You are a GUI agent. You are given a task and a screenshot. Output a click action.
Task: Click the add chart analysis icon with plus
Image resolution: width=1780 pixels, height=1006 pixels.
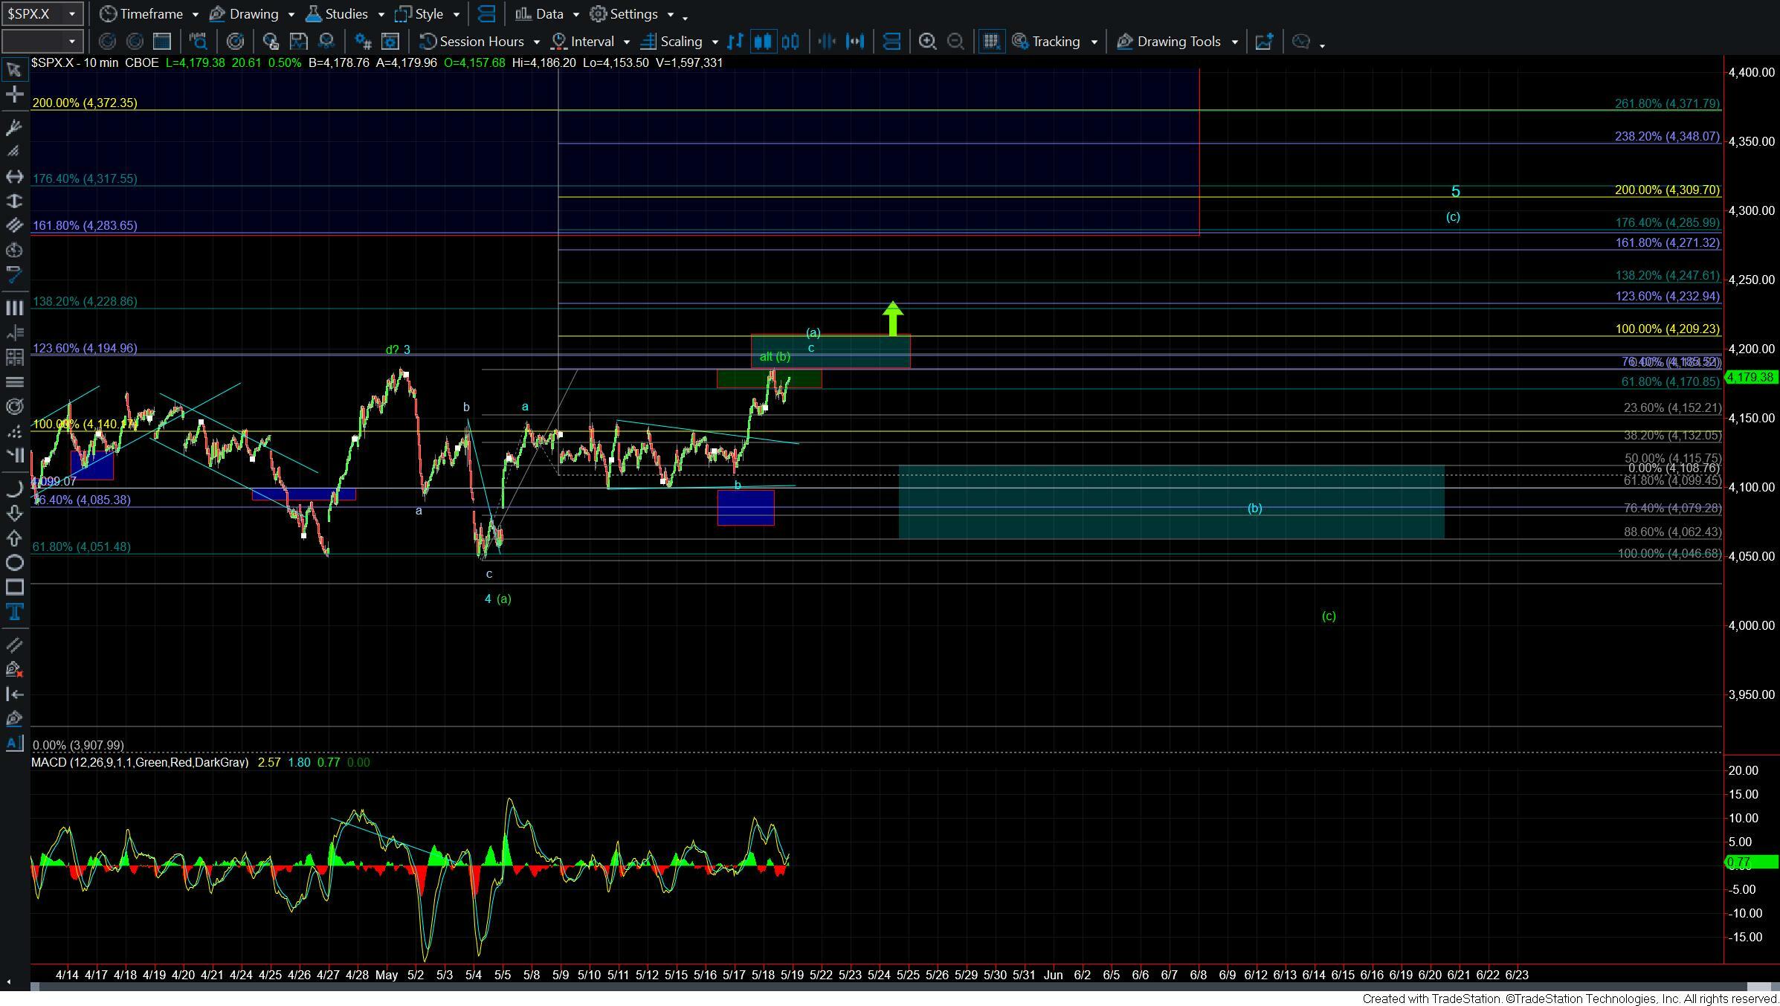click(1264, 42)
